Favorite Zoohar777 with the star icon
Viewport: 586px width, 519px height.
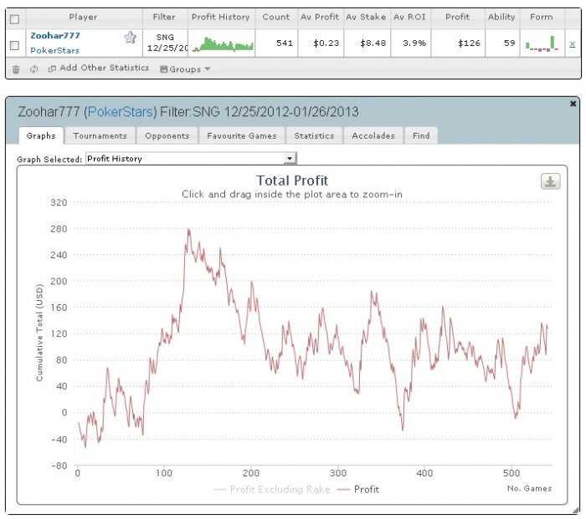(x=130, y=38)
